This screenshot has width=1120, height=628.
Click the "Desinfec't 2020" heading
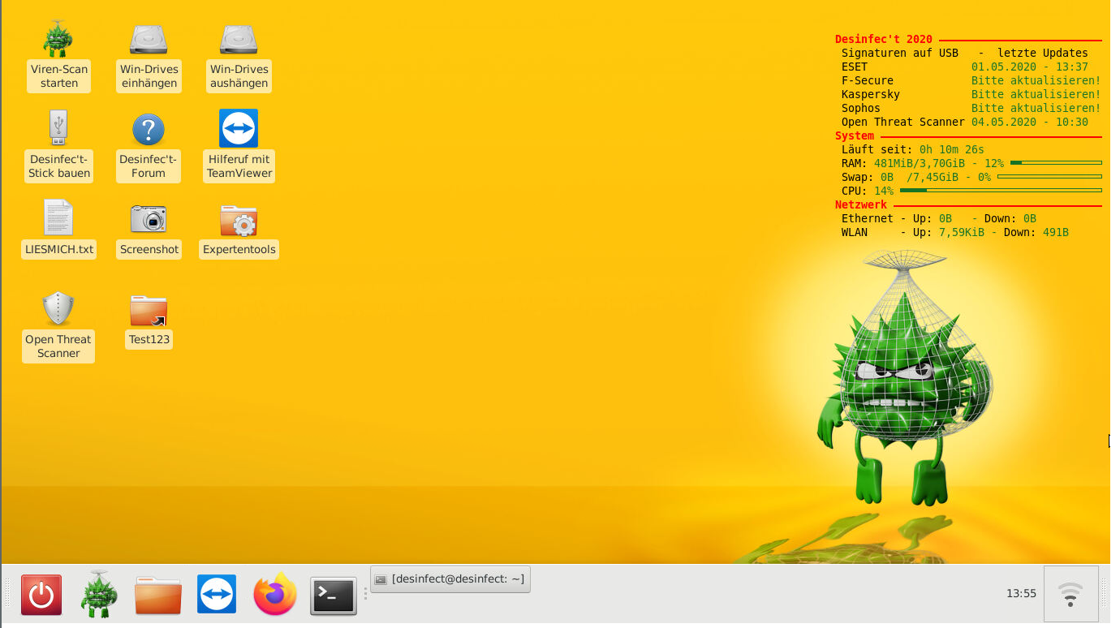884,39
